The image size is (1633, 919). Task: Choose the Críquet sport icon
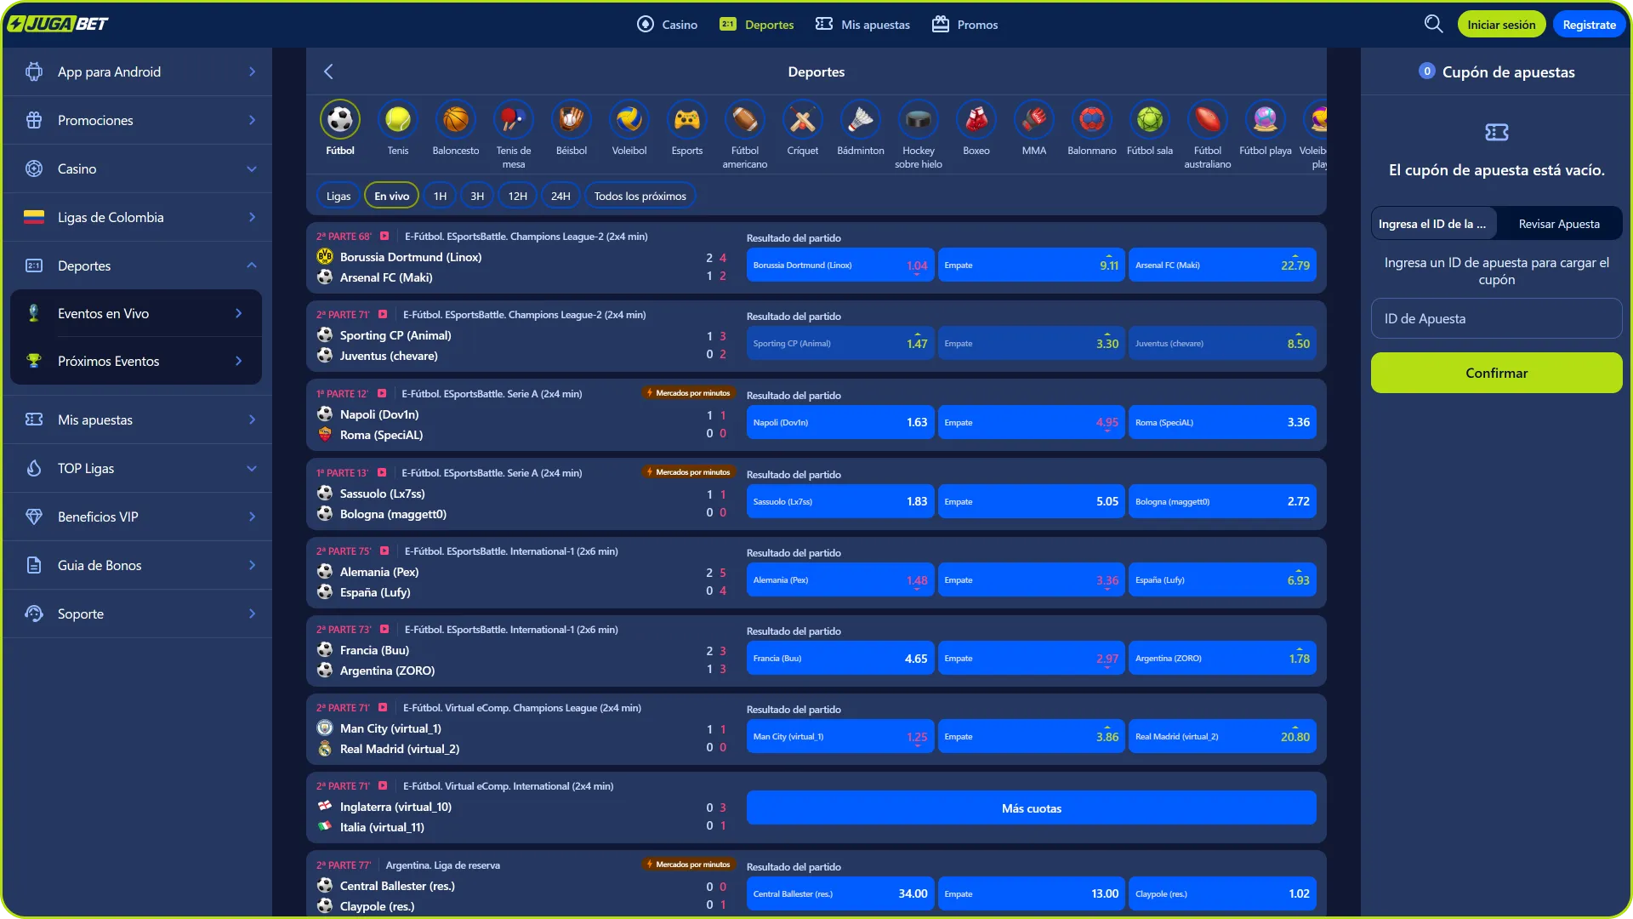[x=803, y=120]
